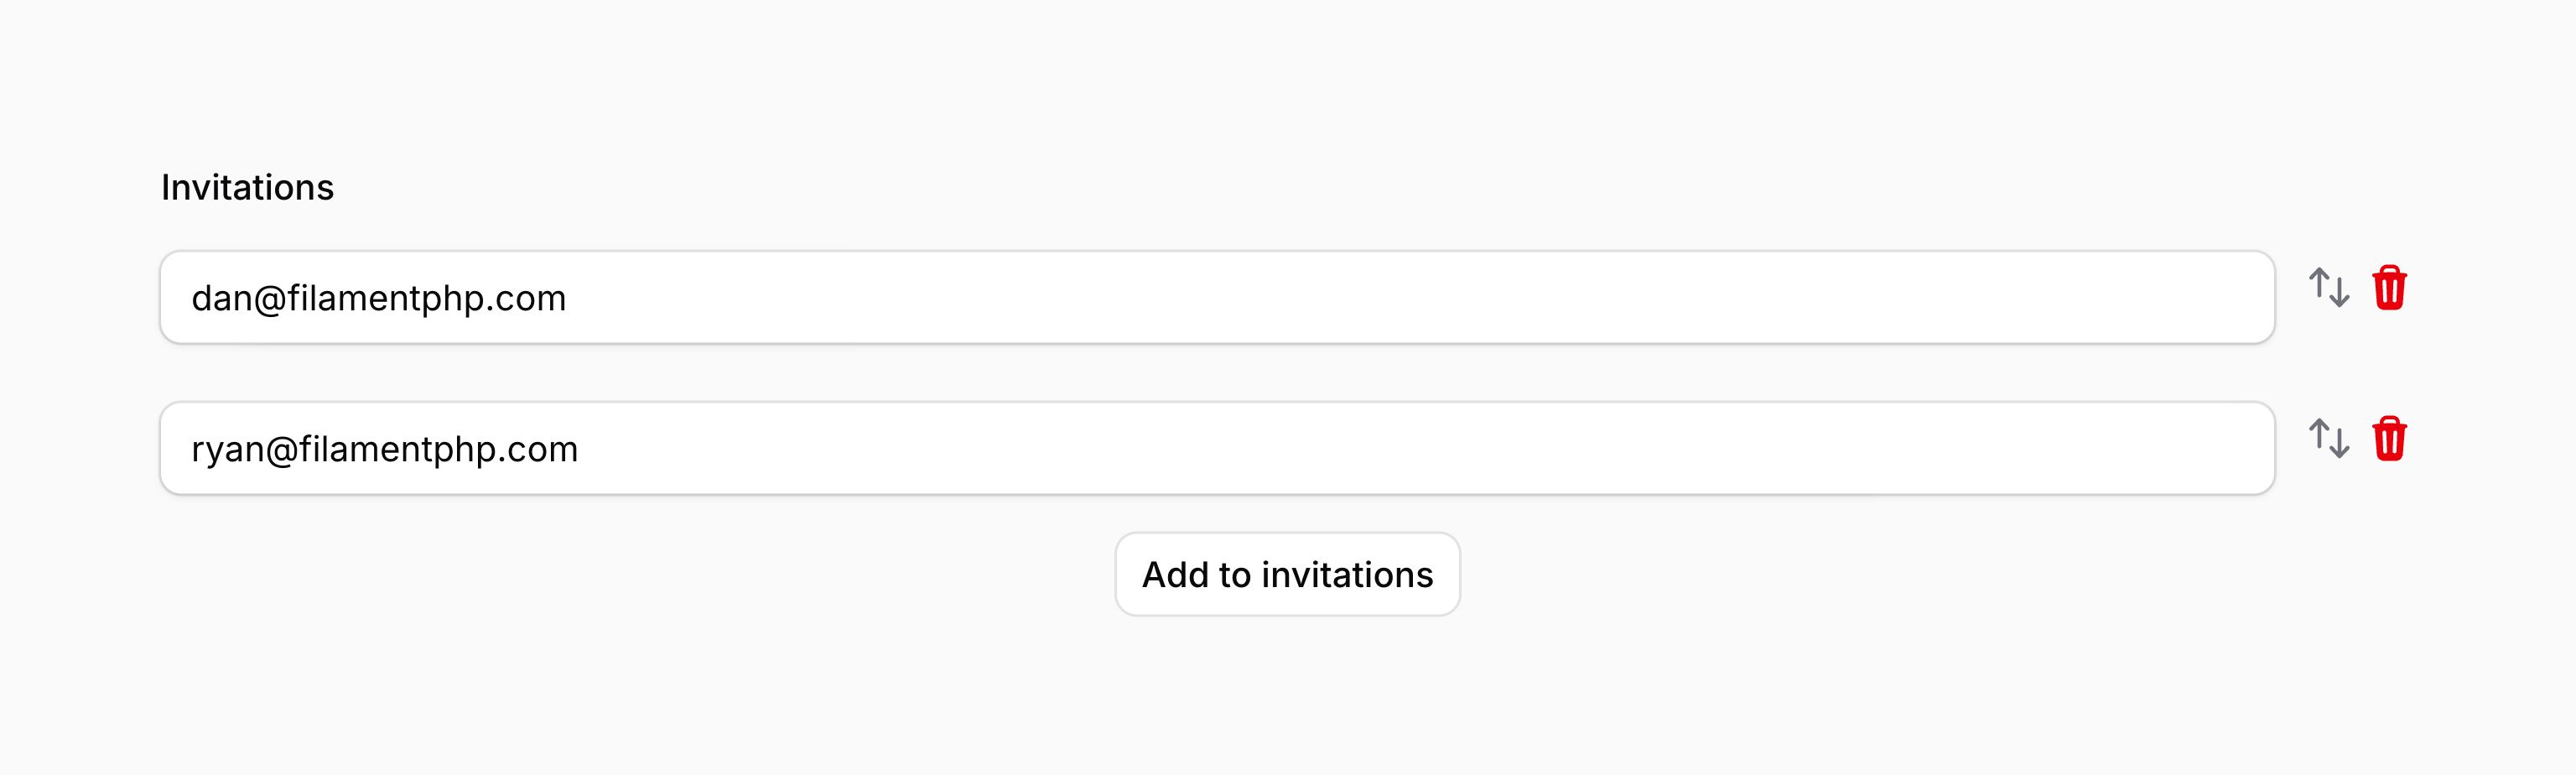Click down arrow of dan's reorder icon
The height and width of the screenshot is (775, 2576).
2340,293
